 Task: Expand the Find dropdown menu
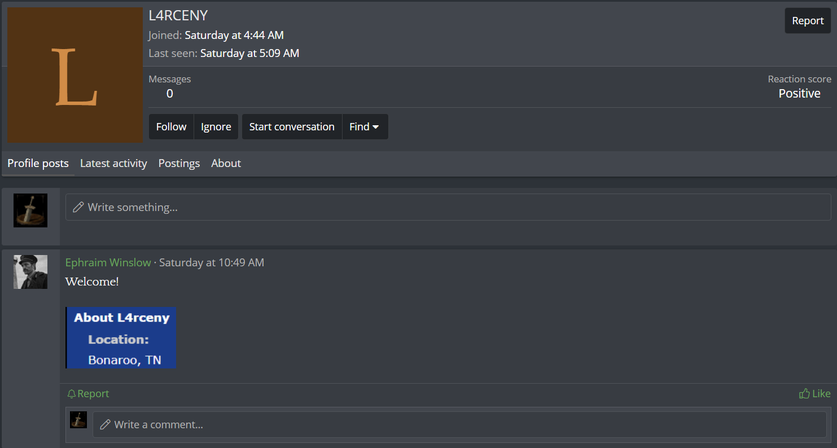(x=365, y=126)
